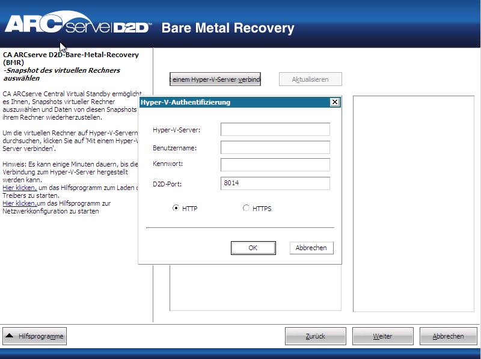Cancel the dialog with Abbrechen

(311, 248)
